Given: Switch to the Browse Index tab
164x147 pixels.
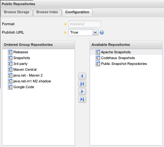Looking at the screenshot, I should tap(47, 12).
